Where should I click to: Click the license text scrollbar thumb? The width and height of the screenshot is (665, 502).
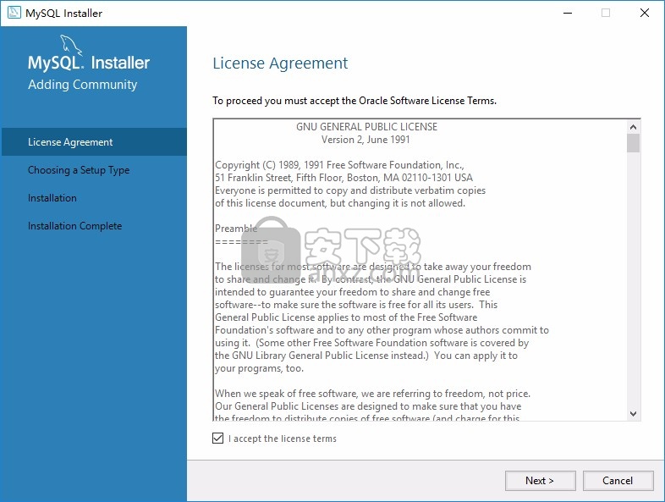pyautogui.click(x=633, y=143)
